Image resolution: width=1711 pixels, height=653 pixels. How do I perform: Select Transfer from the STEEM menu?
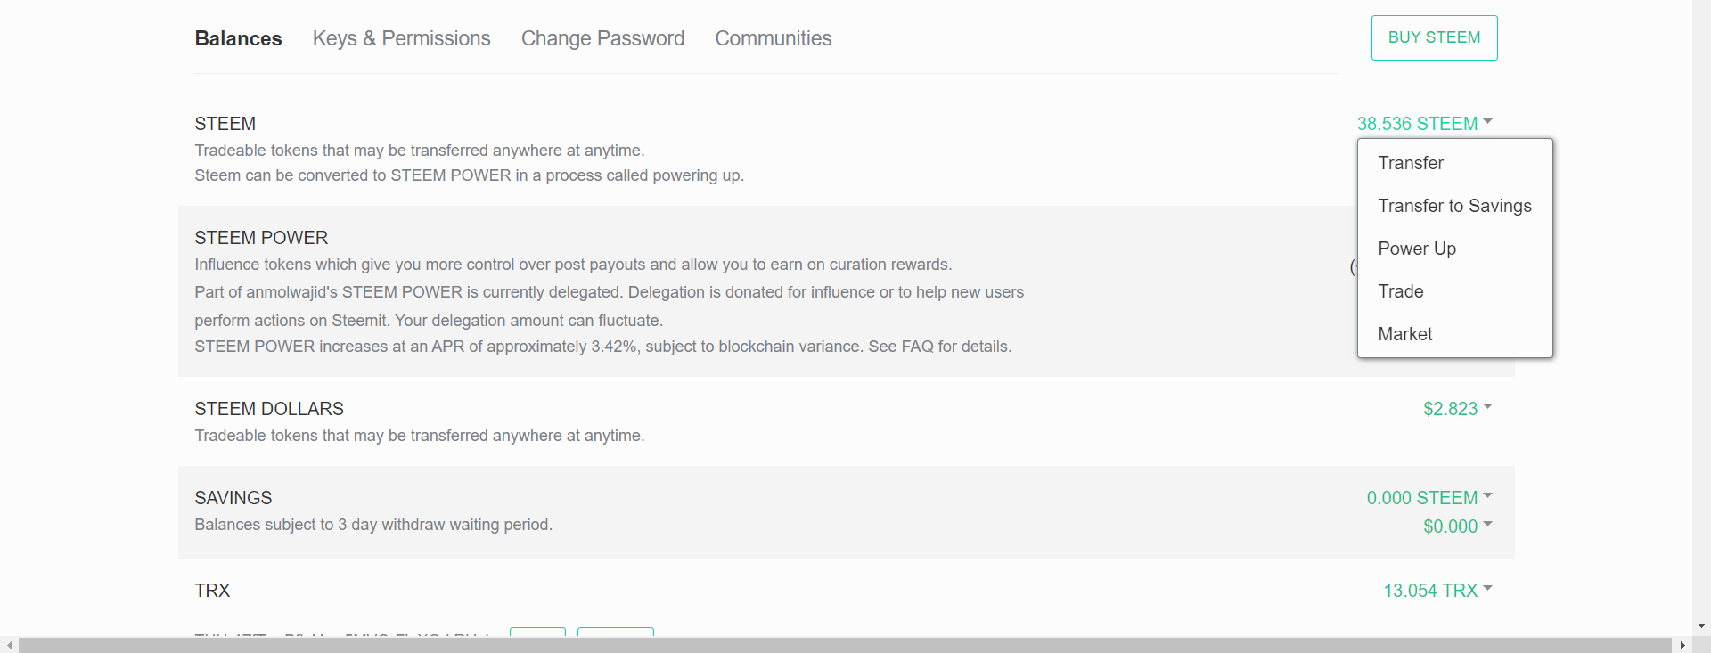1410,163
